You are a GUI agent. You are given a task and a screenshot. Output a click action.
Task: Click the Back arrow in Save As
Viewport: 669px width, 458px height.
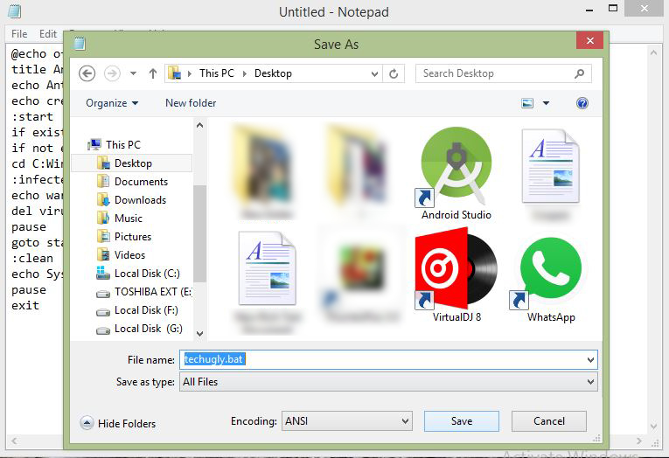coord(87,73)
